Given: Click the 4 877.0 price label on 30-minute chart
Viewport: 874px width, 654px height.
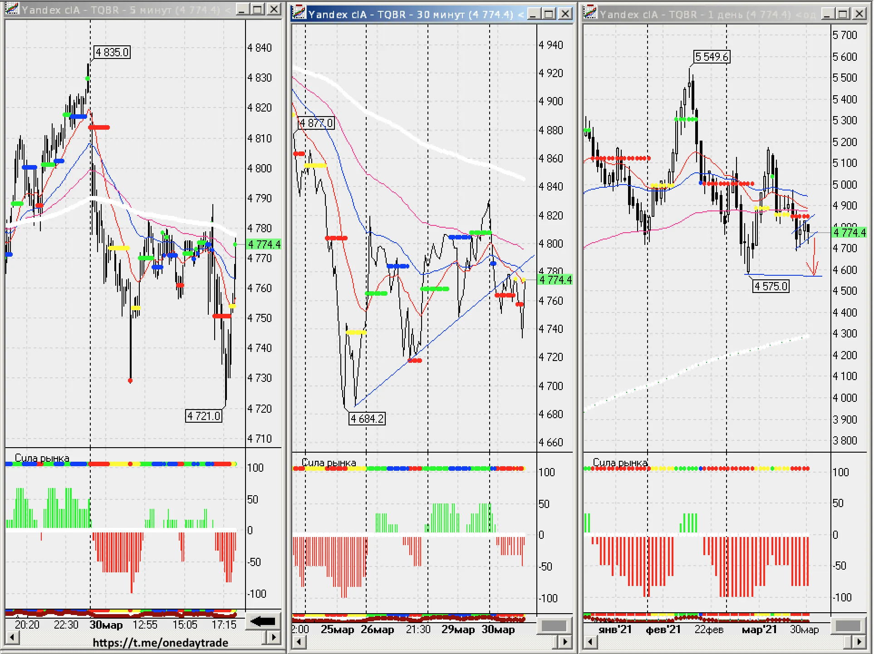Looking at the screenshot, I should click(x=316, y=123).
